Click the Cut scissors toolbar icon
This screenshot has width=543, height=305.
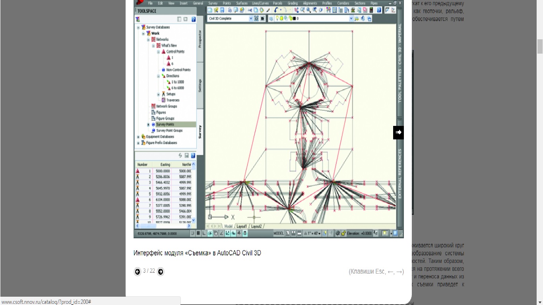(x=250, y=10)
